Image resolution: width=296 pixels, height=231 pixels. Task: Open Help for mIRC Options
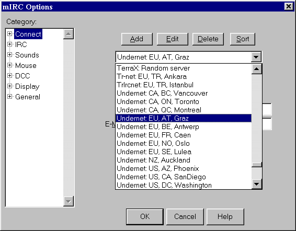225,217
